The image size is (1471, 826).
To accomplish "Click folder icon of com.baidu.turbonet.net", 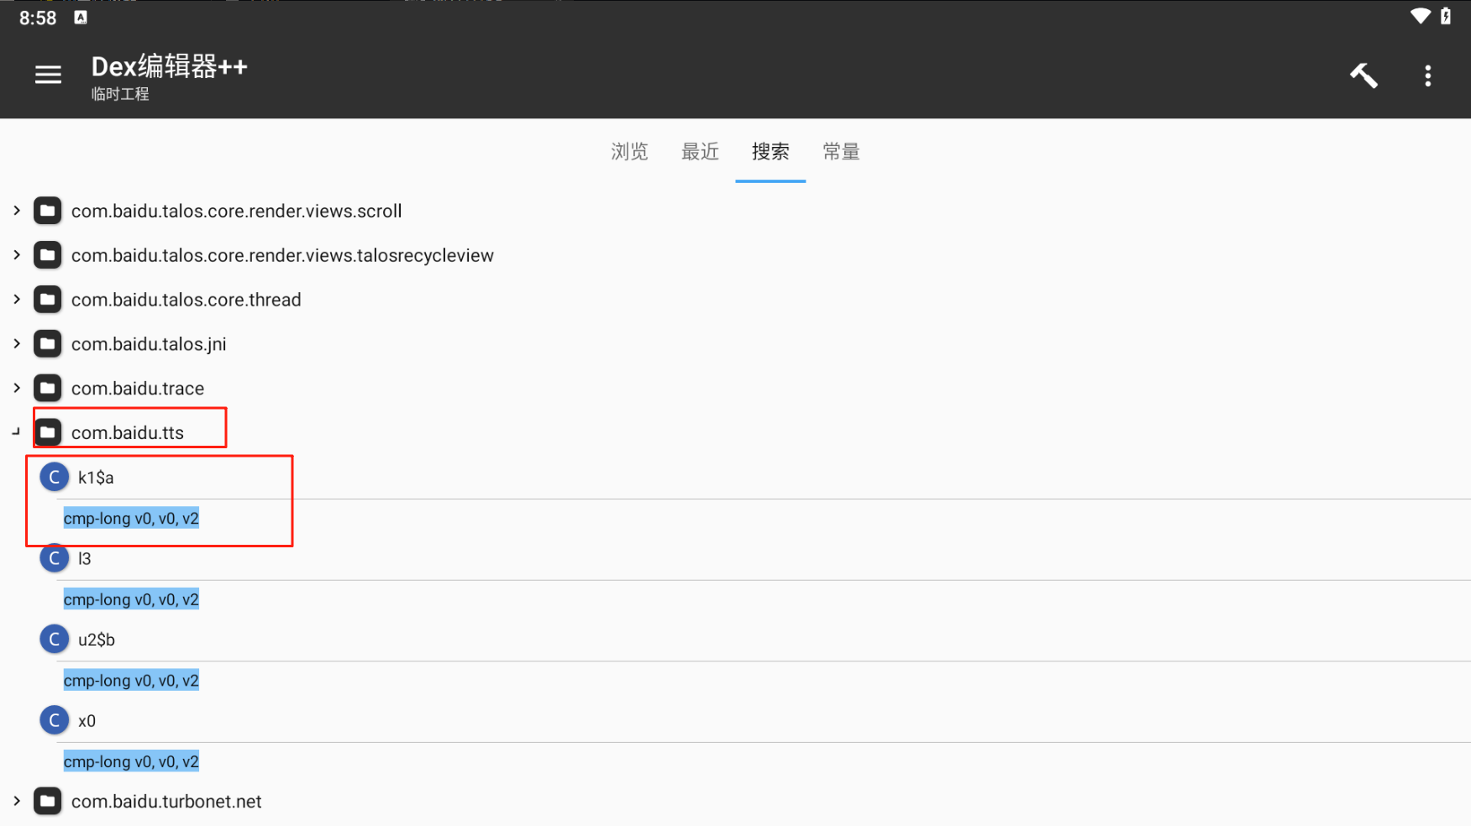I will click(x=48, y=801).
